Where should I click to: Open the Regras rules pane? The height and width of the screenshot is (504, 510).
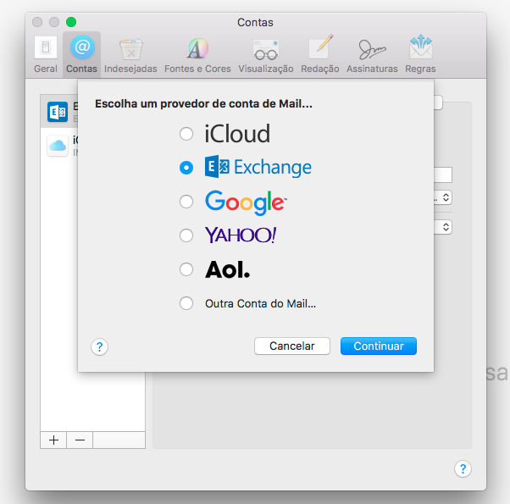[420, 53]
